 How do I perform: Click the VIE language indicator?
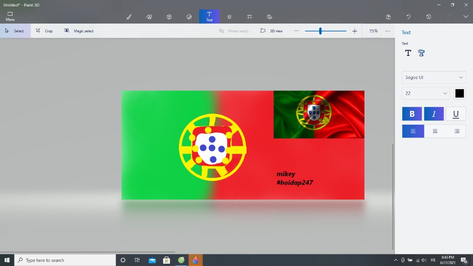click(433, 260)
